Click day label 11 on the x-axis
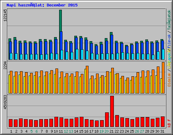The width and height of the screenshot is (173, 135). pyautogui.click(x=61, y=131)
